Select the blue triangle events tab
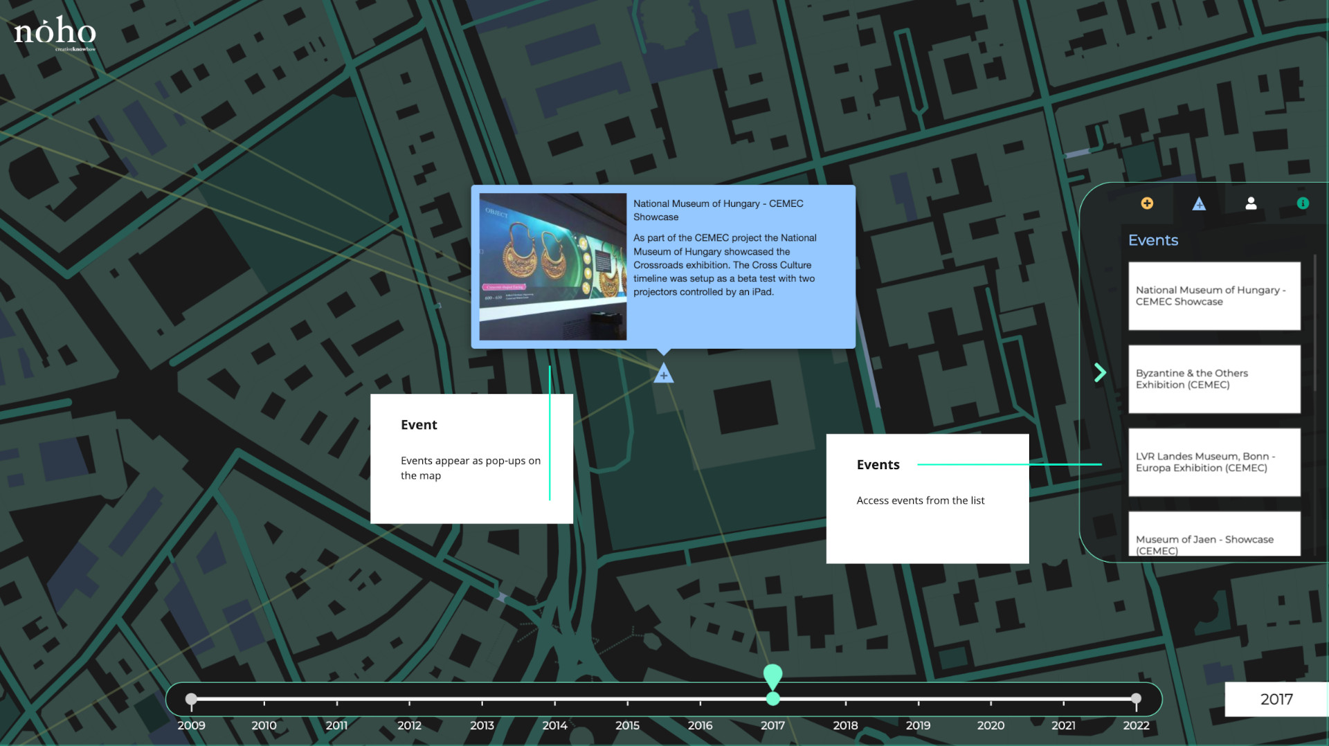 pyautogui.click(x=1199, y=203)
